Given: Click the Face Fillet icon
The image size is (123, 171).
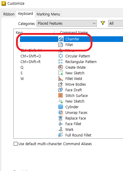Looking at the screenshot, I should tap(61, 124).
